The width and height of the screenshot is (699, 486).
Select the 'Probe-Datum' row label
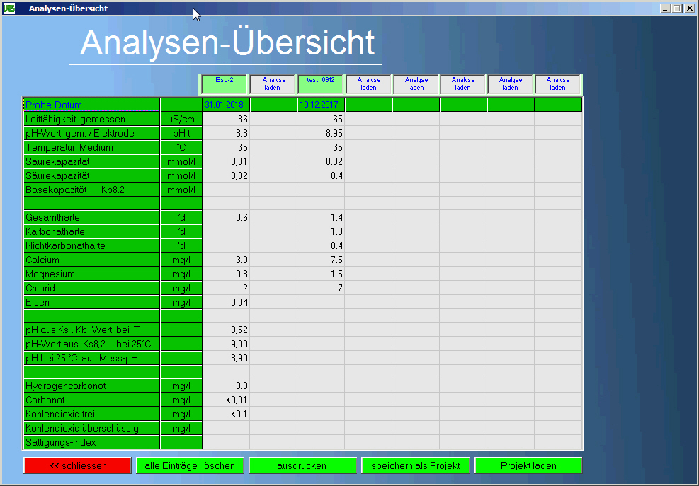pos(91,105)
